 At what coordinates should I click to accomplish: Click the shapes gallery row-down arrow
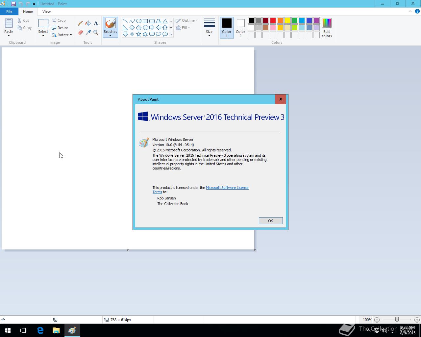coord(171,28)
